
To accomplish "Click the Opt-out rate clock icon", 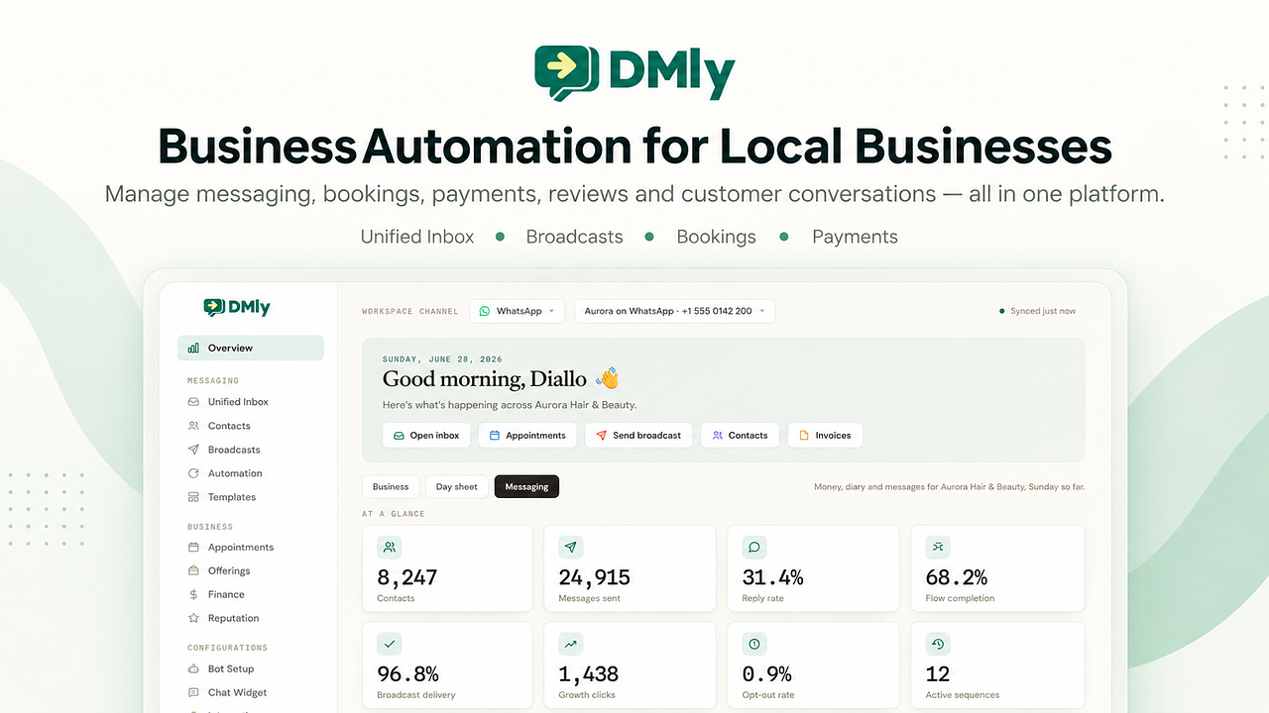I will point(754,644).
